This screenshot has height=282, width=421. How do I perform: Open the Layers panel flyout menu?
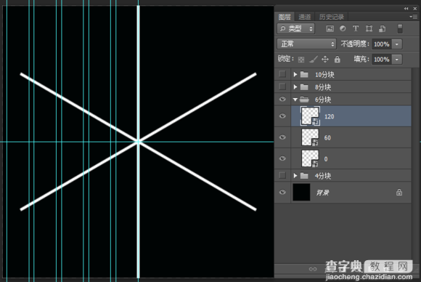[413, 17]
